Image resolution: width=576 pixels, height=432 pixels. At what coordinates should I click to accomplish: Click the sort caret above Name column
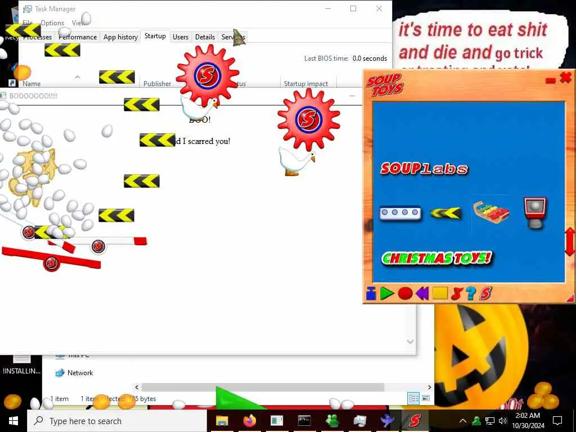pos(77,77)
